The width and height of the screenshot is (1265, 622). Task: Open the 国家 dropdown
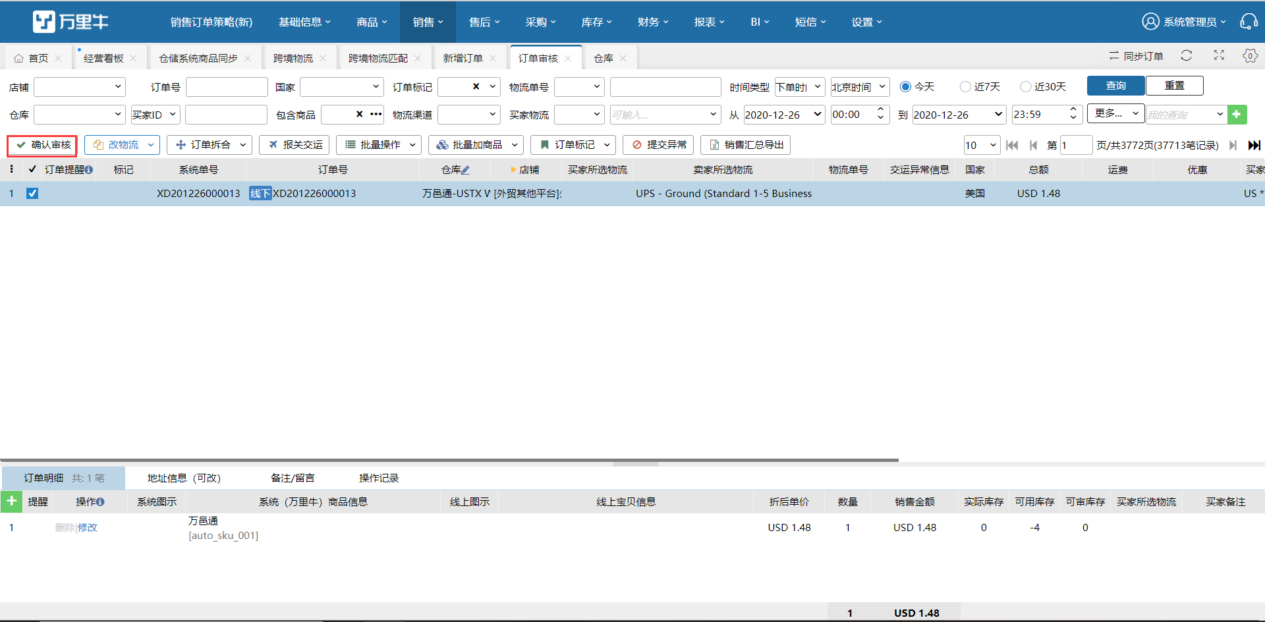(342, 86)
